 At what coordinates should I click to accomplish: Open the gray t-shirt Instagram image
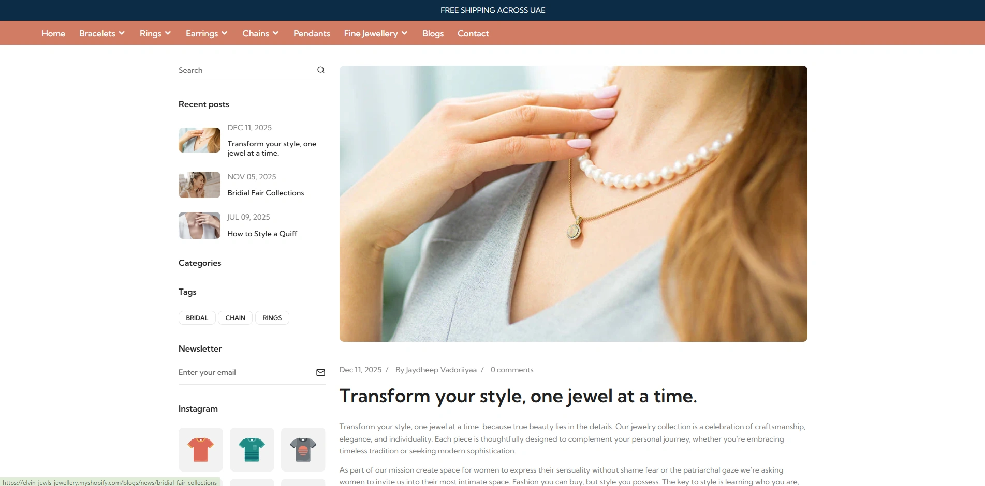tap(303, 449)
